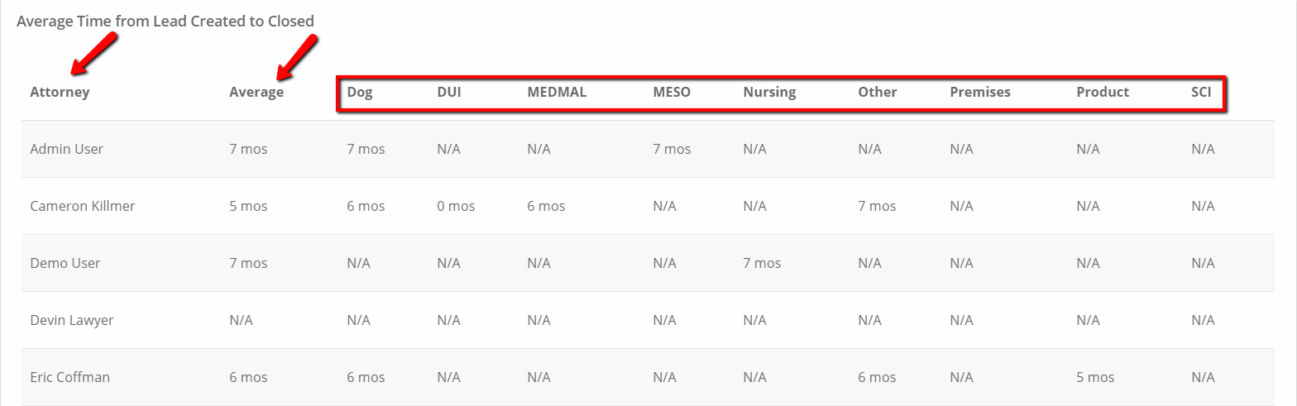The height and width of the screenshot is (406, 1297).
Task: Click the Other column header
Action: coord(878,92)
